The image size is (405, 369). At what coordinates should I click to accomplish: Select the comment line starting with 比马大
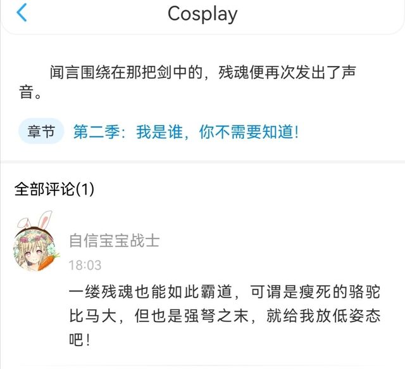(x=224, y=316)
